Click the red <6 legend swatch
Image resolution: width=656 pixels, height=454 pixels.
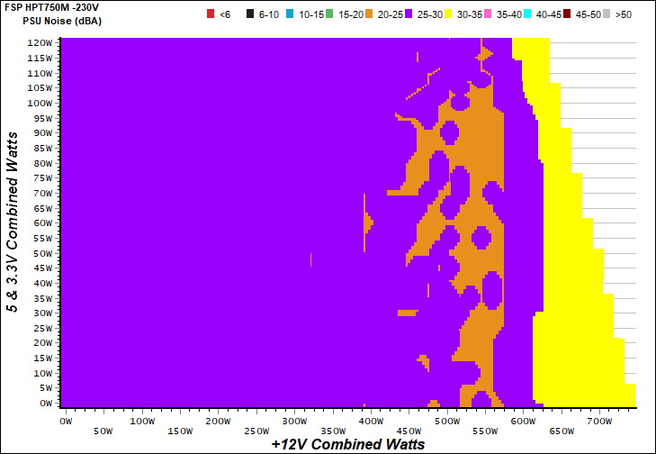210,14
